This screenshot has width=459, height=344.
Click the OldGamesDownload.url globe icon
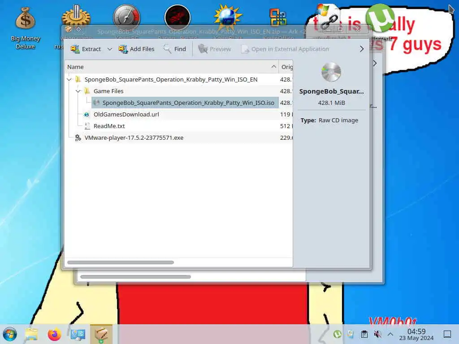tap(87, 115)
